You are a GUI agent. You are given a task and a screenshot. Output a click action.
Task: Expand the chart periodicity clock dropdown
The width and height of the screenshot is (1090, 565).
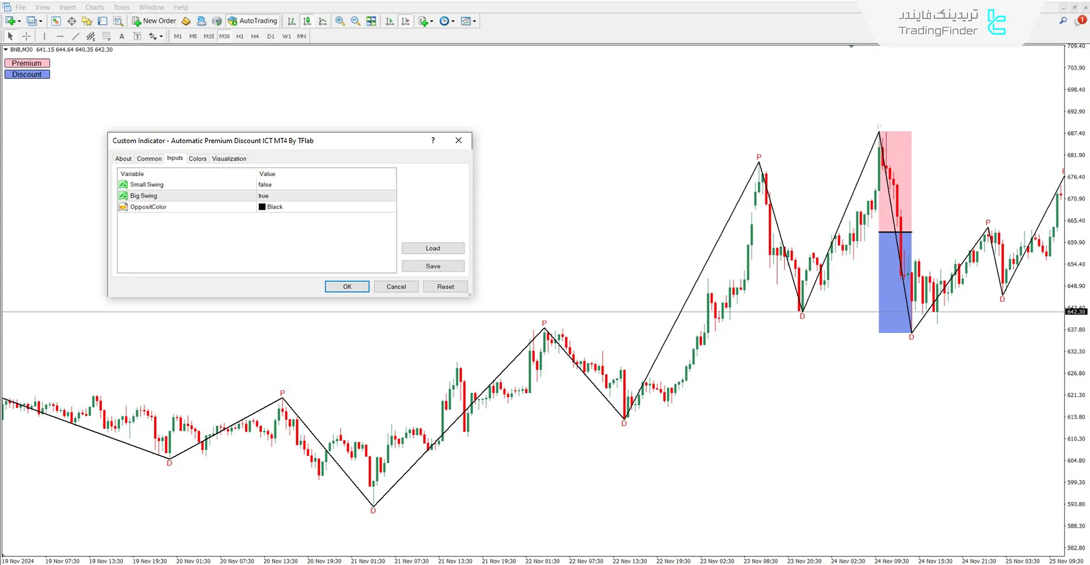click(453, 21)
